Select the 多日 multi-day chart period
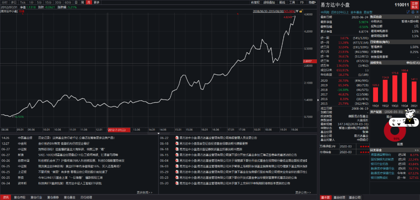Viewport: 420px width, 200px height. click(x=14, y=2)
